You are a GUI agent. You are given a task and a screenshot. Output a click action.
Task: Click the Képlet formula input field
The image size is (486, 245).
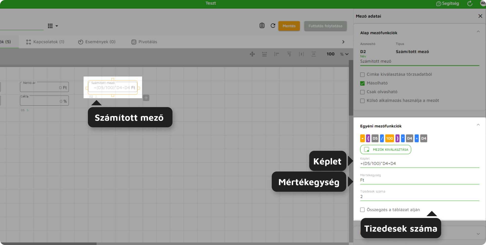click(x=419, y=164)
